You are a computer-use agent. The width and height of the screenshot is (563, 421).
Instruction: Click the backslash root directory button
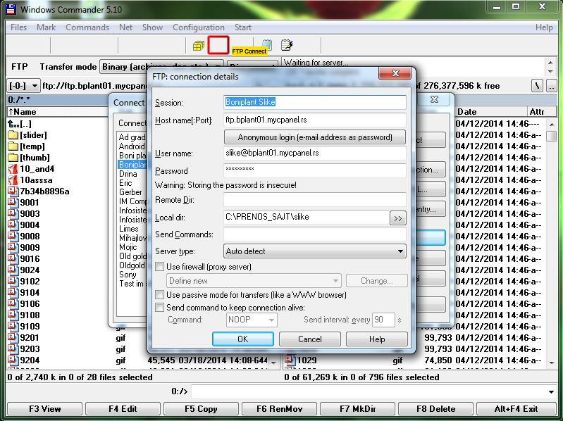[x=537, y=86]
